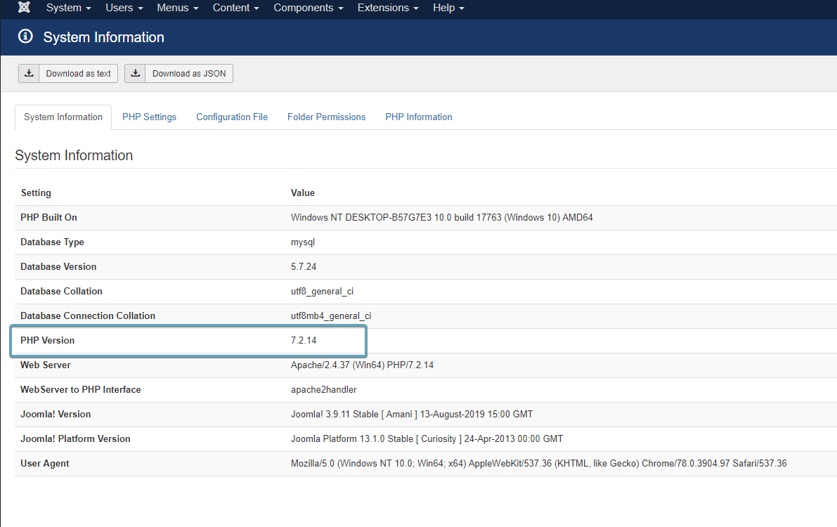Open the Menus dropdown
Image resolution: width=837 pixels, height=527 pixels.
click(x=177, y=8)
